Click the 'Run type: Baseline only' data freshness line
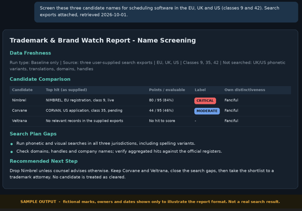 [148, 66]
